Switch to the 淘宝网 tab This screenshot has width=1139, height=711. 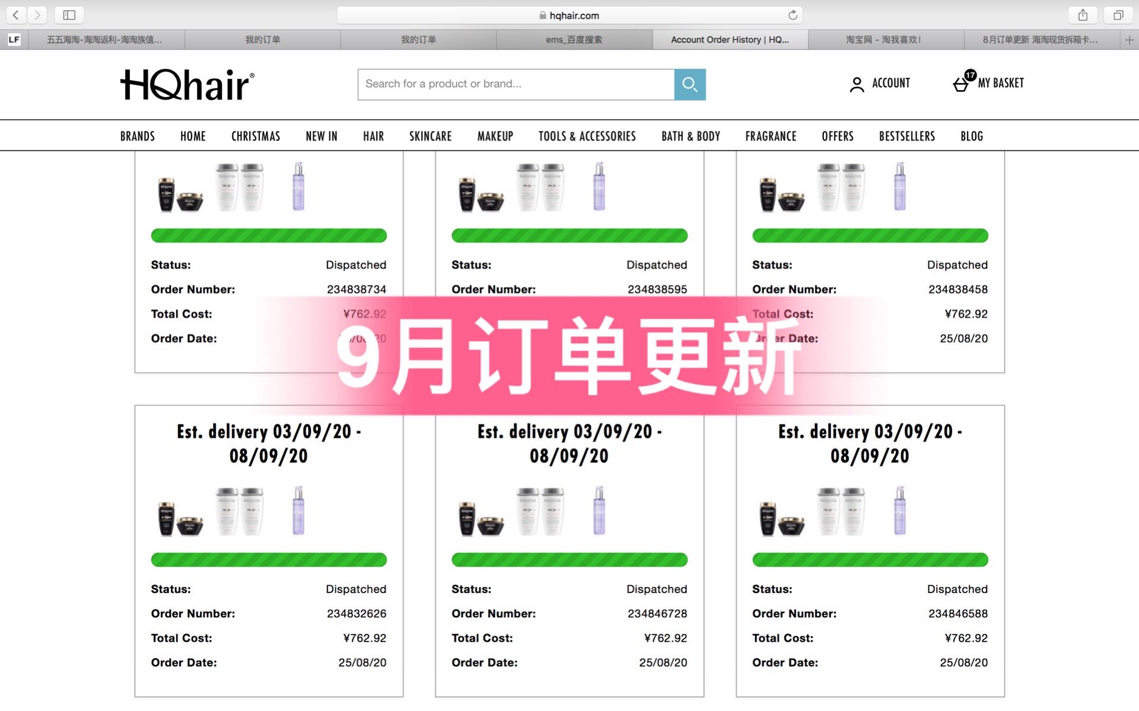point(883,40)
